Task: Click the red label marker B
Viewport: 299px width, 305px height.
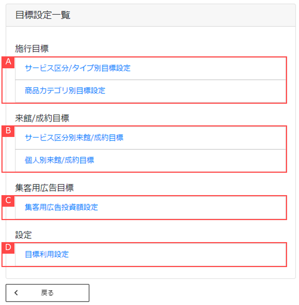Action: 8,132
